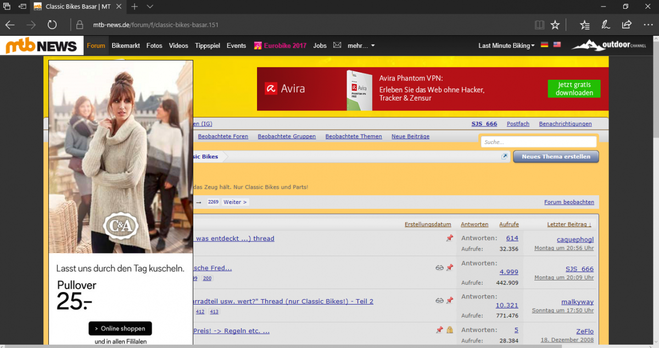Click the envelope mail icon in navbar

pos(337,46)
